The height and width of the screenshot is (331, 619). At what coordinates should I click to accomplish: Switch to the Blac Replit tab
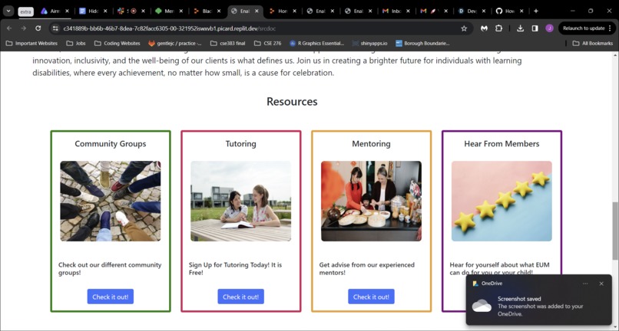pos(207,11)
